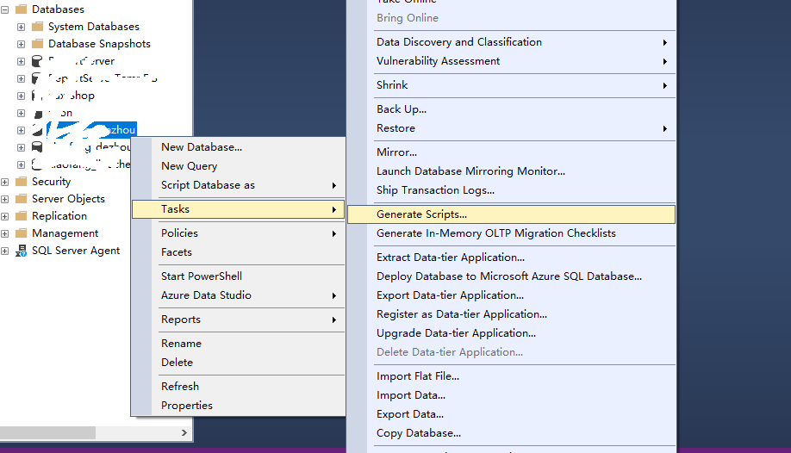Viewport: 791px width, 453px height.
Task: Click the Database Snapshots folder icon
Action: 37,43
